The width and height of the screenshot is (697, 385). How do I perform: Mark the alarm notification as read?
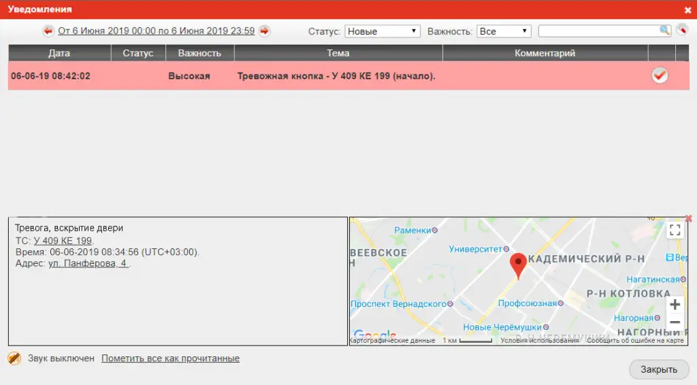click(660, 76)
